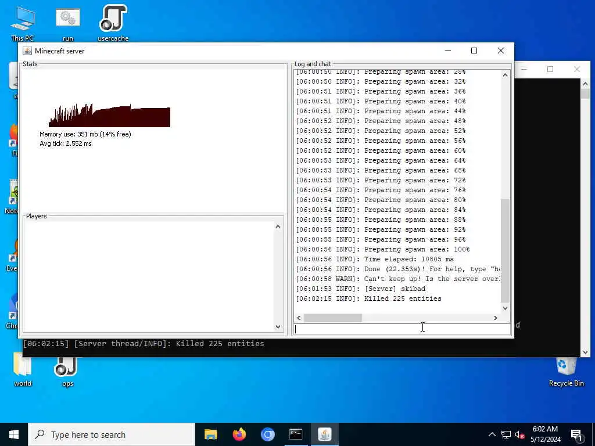Click the memory usage graph
This screenshot has height=446, width=595.
tap(109, 116)
